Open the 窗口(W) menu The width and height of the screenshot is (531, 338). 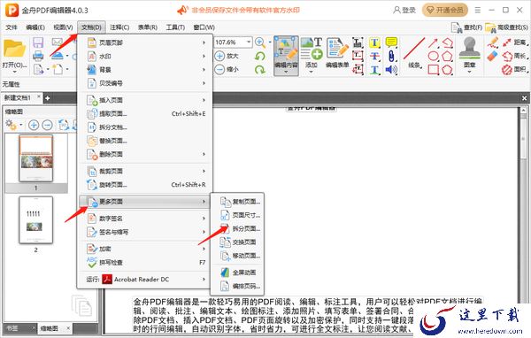tap(204, 27)
